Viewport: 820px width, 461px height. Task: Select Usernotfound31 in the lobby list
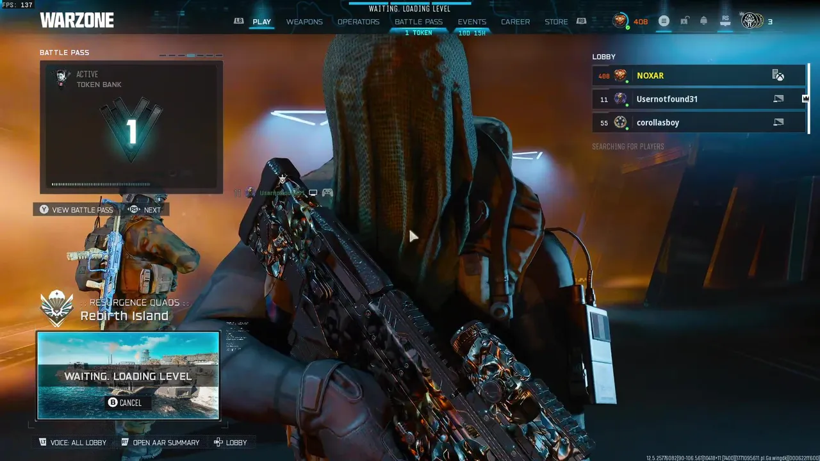point(699,99)
